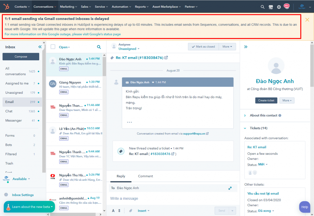Tick the select-all conversations checkbox

pos(53,47)
